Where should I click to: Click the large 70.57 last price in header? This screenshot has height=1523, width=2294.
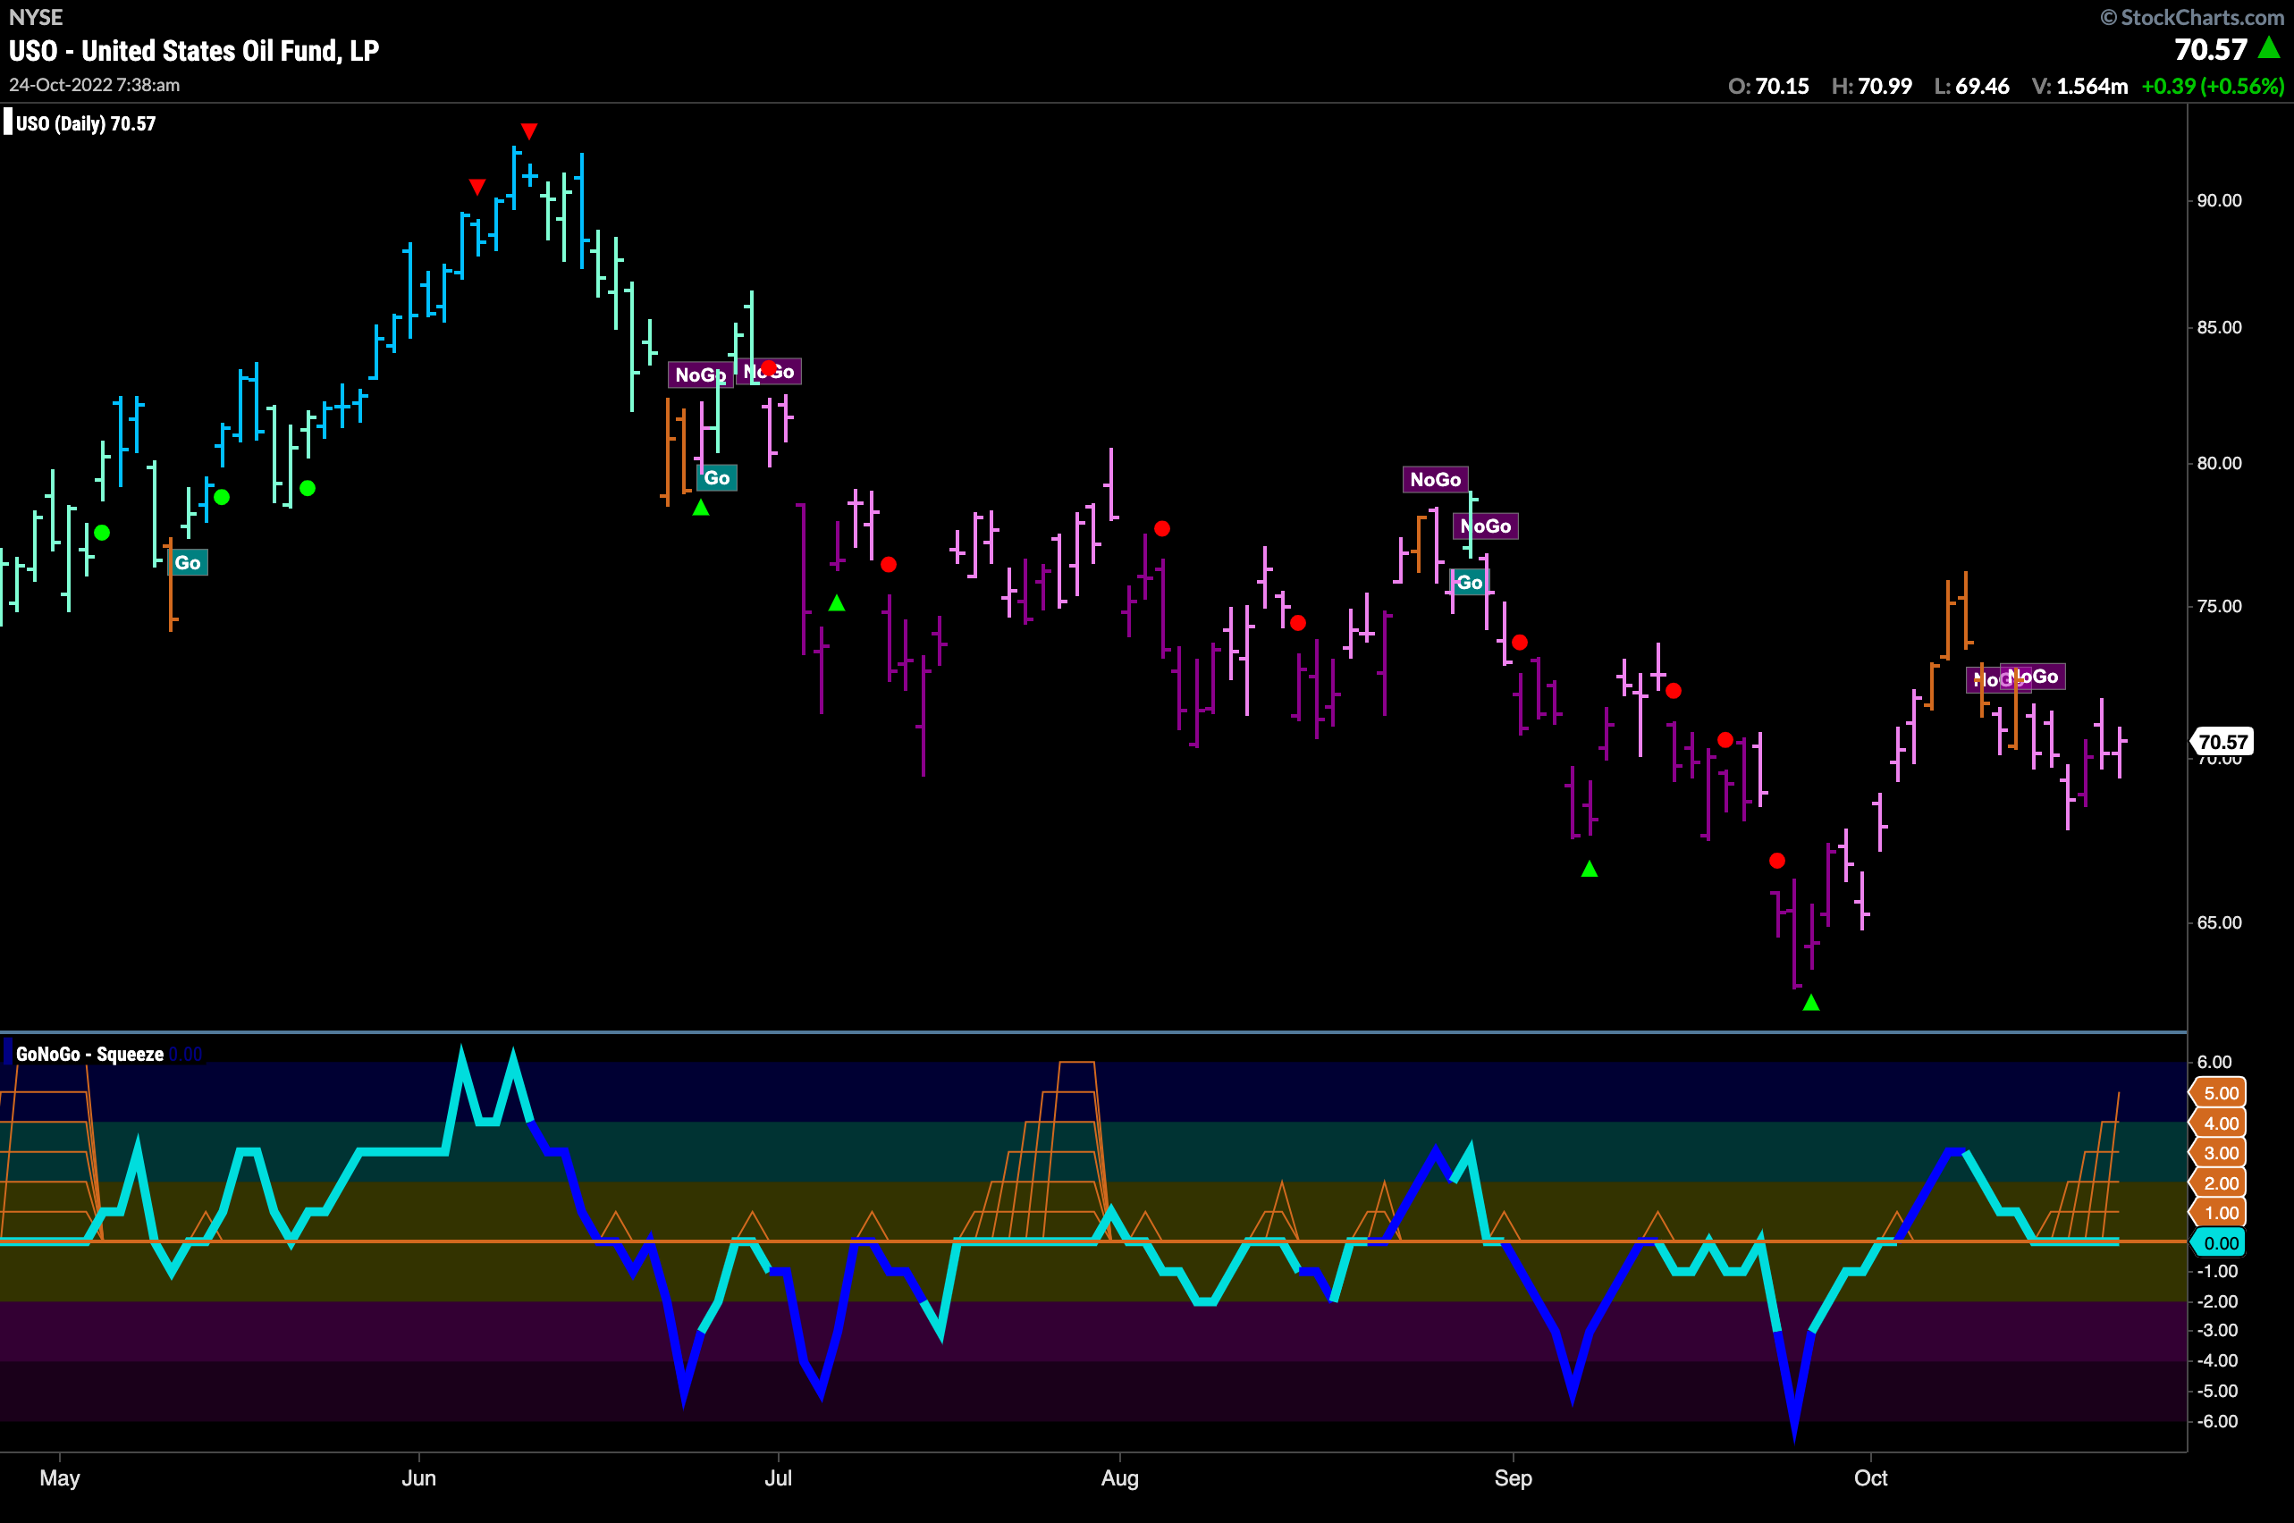2211,49
